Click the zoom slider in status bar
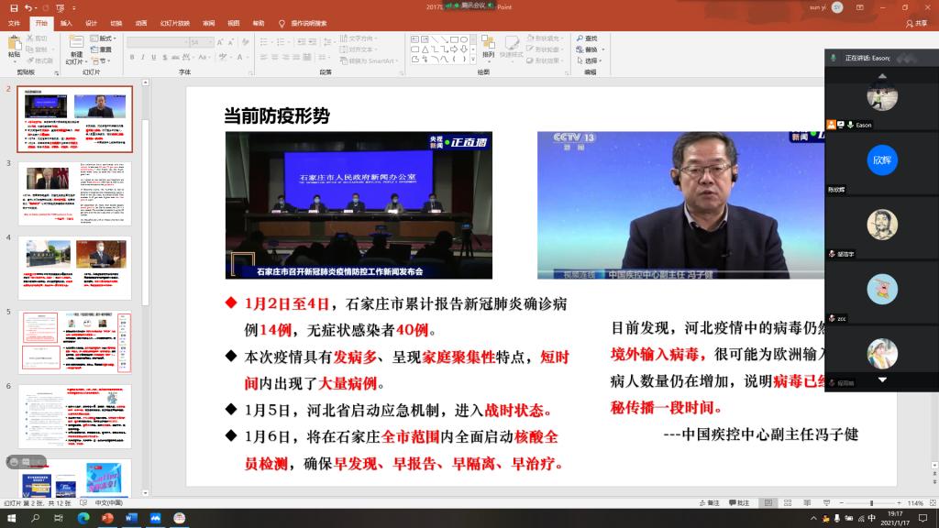The height and width of the screenshot is (528, 939). coord(871,503)
